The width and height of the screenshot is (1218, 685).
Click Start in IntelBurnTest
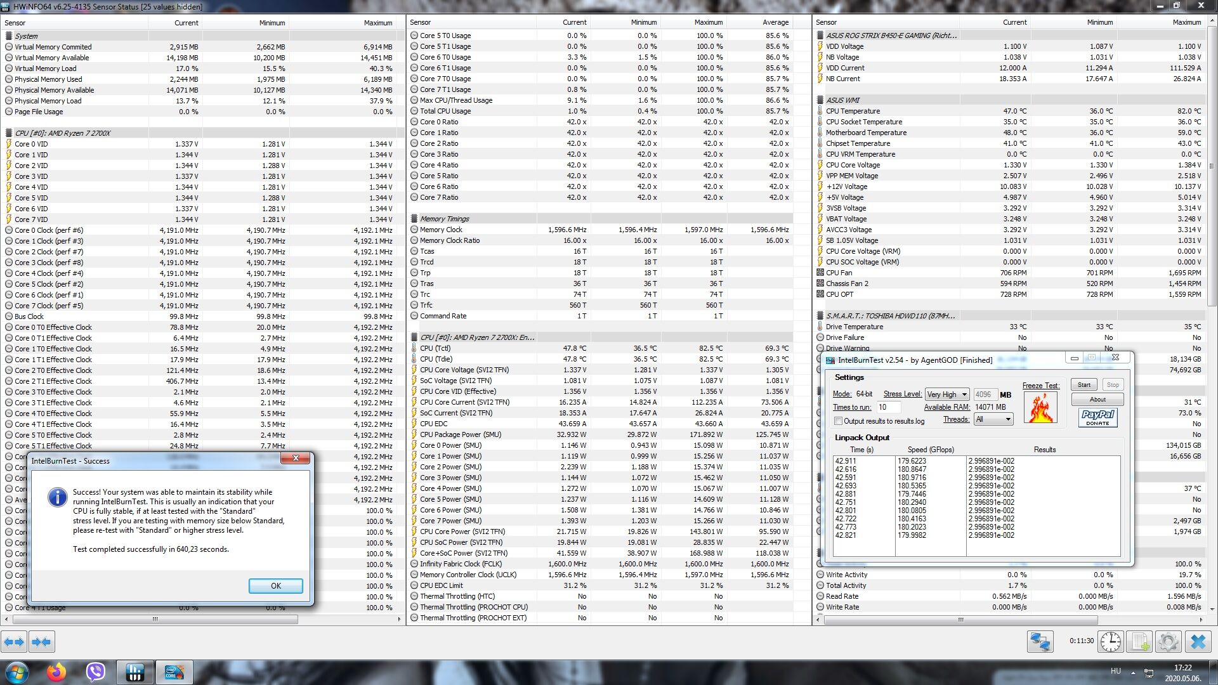click(1084, 385)
